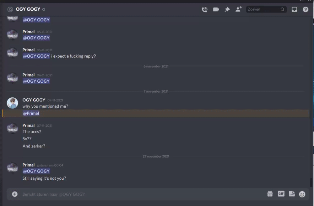Open the sticker picker
314x206 pixels.
[292, 193]
